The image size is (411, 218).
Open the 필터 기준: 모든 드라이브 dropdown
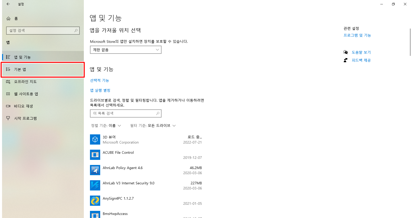point(153,125)
